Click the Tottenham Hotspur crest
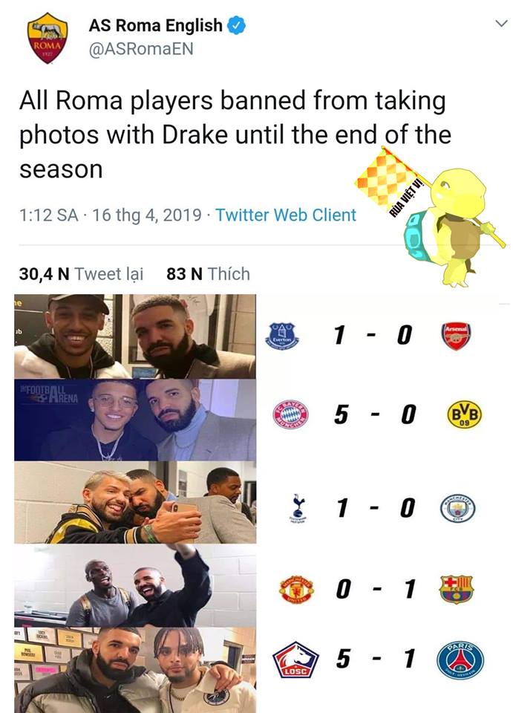 [x=298, y=508]
